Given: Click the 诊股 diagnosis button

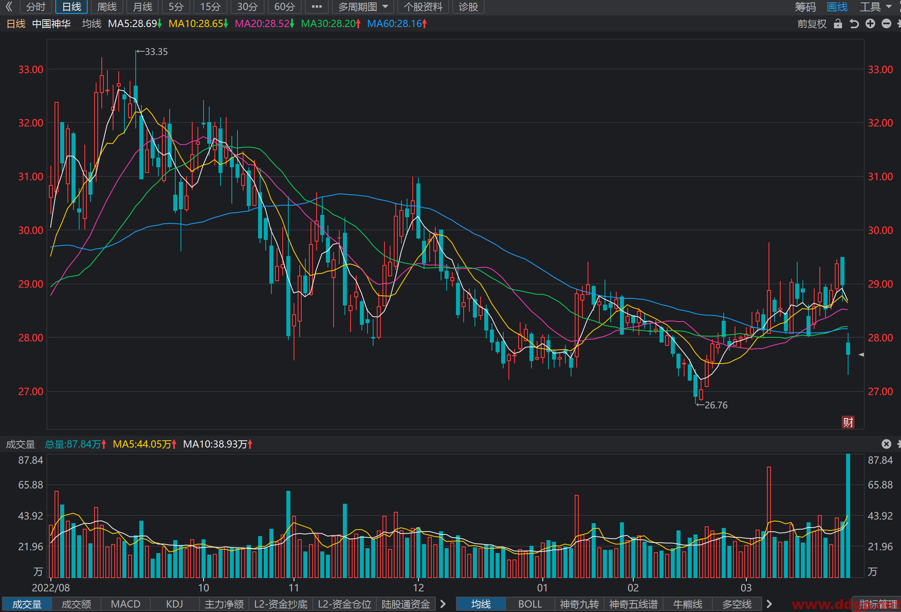Looking at the screenshot, I should [x=468, y=6].
